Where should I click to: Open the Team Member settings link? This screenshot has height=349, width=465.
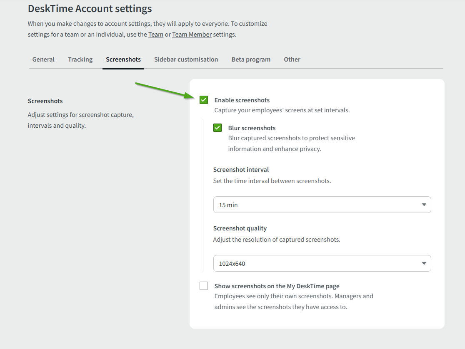point(192,35)
